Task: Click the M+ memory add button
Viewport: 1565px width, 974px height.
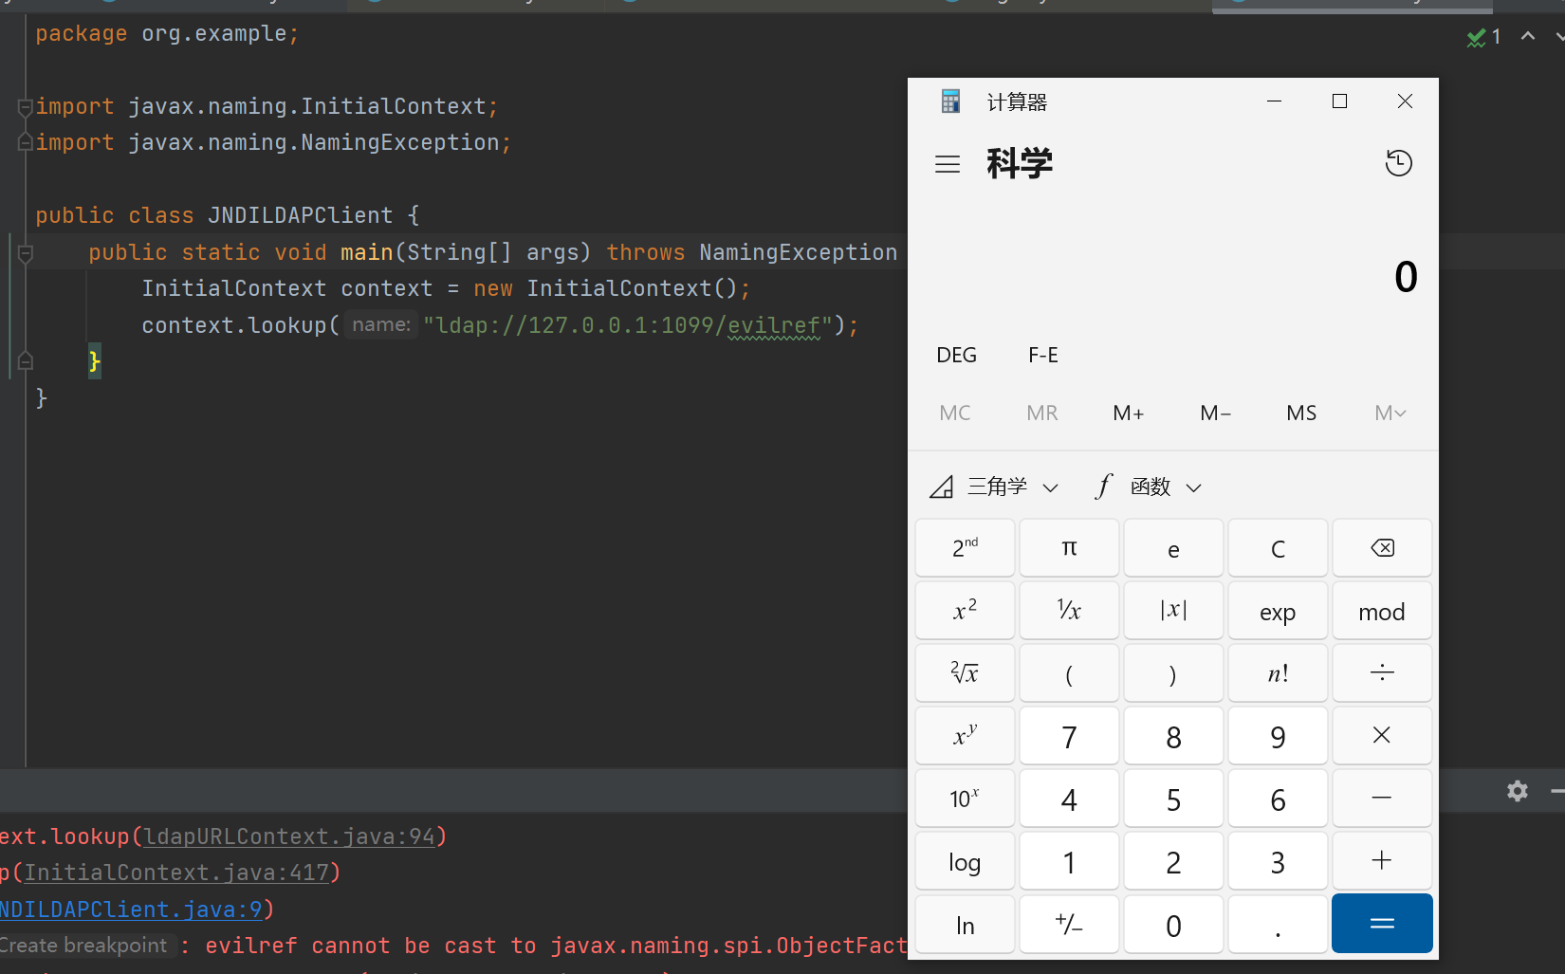Action: coord(1129,413)
